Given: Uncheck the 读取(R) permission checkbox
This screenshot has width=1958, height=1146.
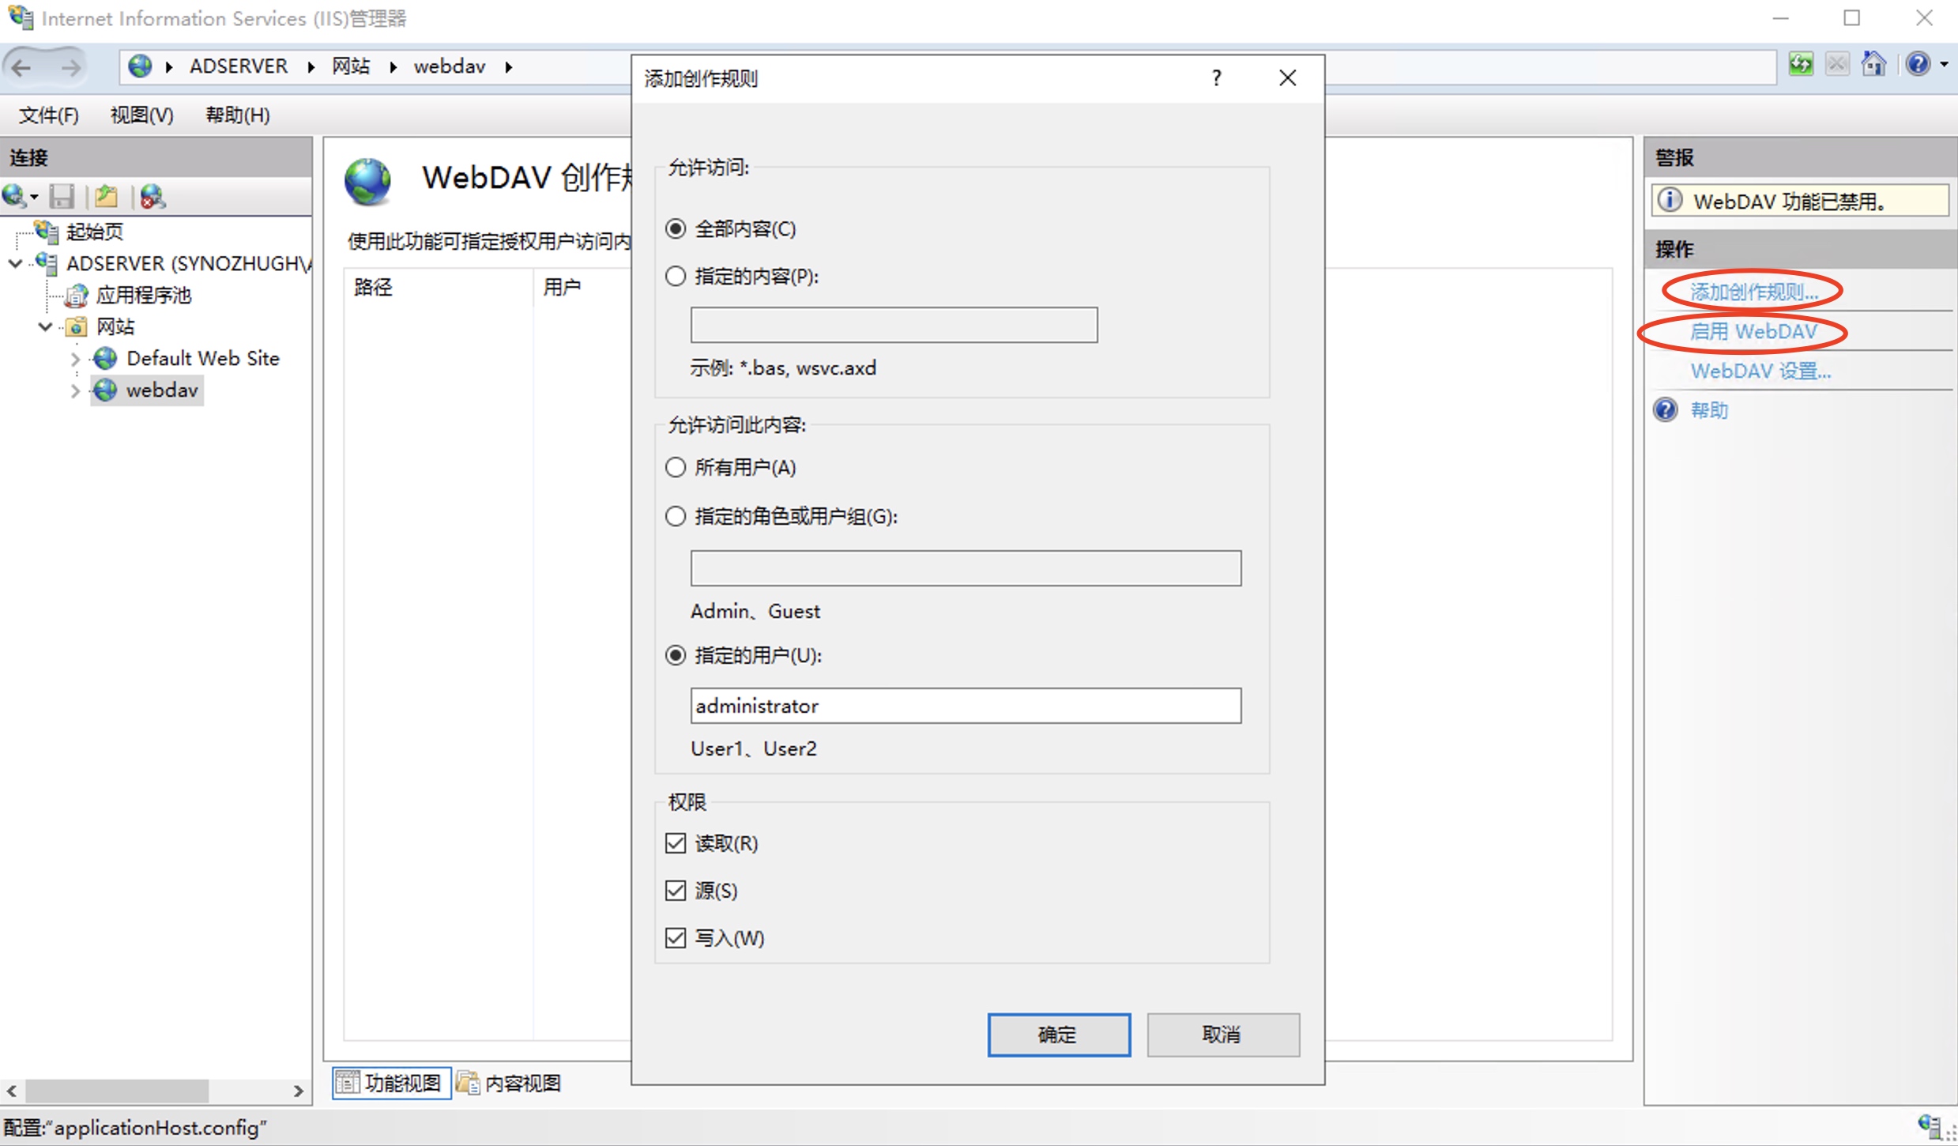Looking at the screenshot, I should pyautogui.click(x=675, y=844).
